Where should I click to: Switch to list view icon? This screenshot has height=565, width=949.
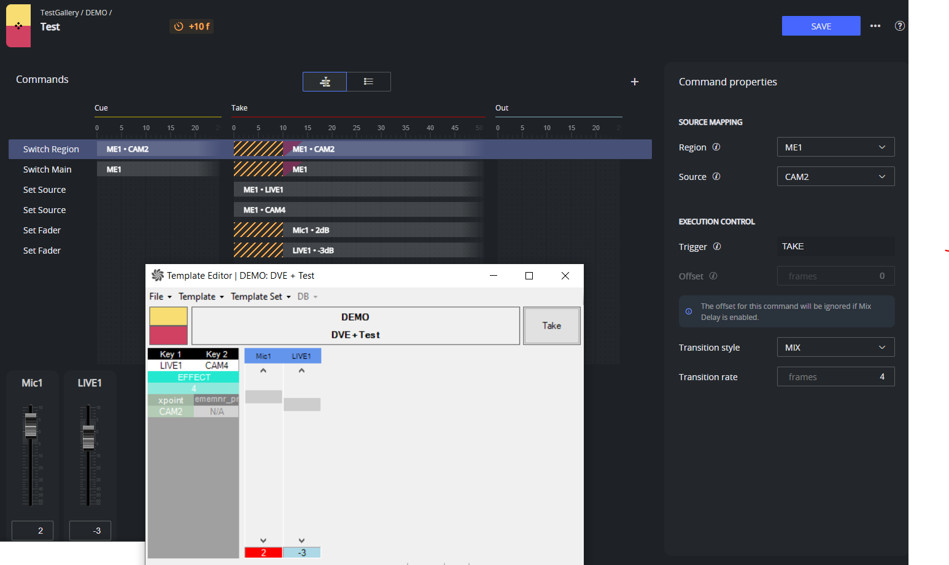pyautogui.click(x=368, y=82)
